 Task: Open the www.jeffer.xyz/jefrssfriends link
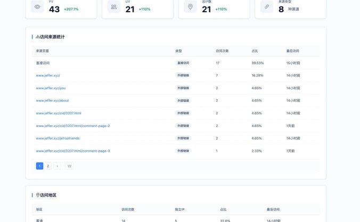pyautogui.click(x=58, y=138)
